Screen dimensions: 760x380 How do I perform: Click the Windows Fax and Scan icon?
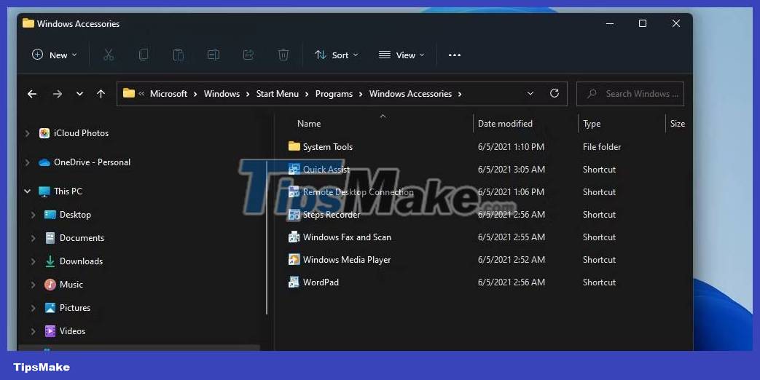(x=294, y=237)
